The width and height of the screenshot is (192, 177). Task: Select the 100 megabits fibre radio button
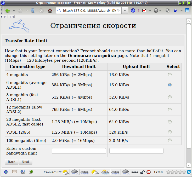170,140
